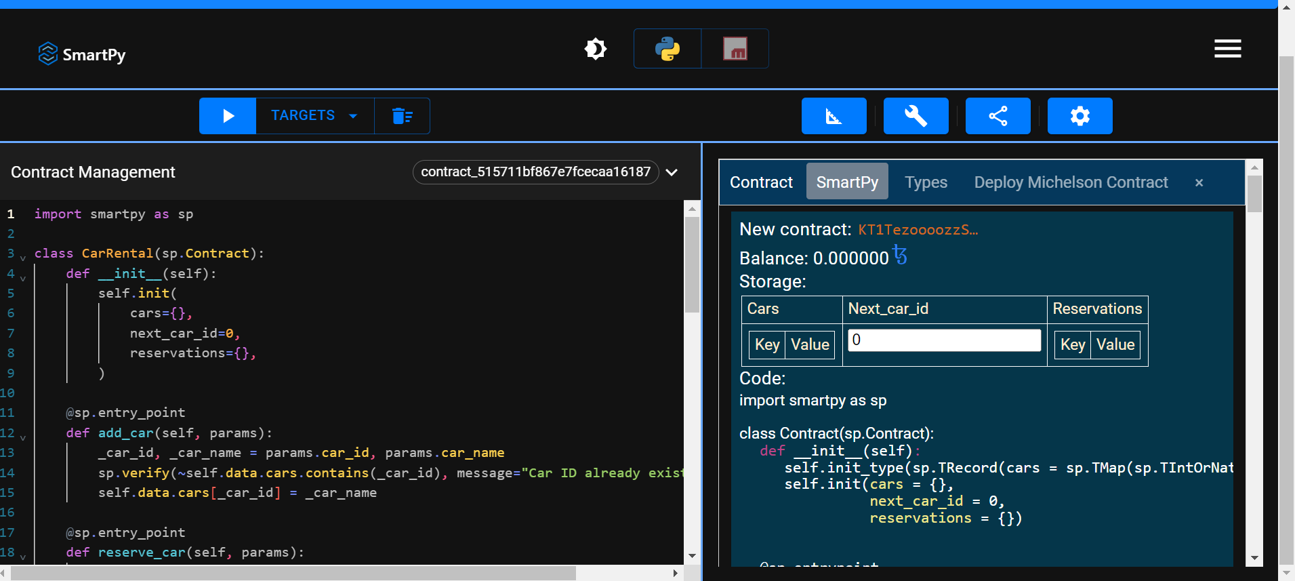The image size is (1295, 581).
Task: Share the contract via share icon
Action: (x=998, y=116)
